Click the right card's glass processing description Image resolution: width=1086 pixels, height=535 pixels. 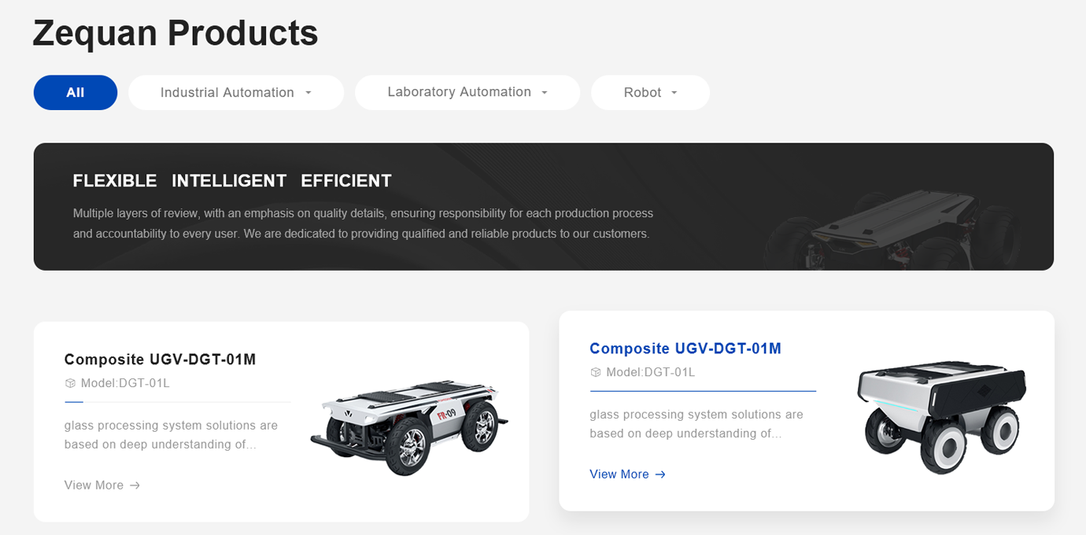point(696,424)
